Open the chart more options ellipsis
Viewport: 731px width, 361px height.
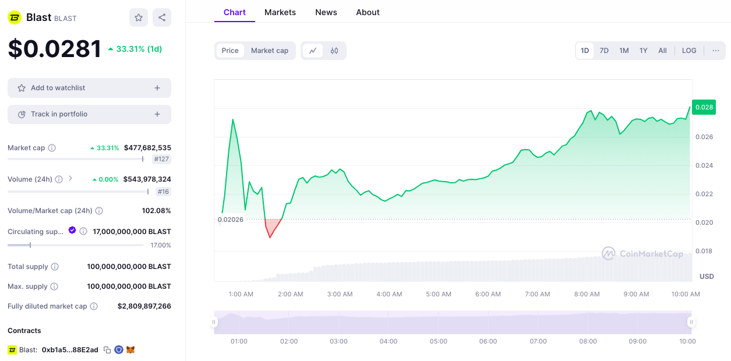click(716, 51)
